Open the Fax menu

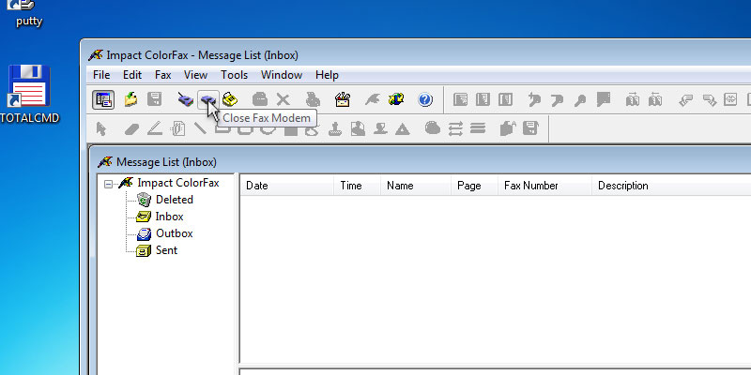(162, 75)
